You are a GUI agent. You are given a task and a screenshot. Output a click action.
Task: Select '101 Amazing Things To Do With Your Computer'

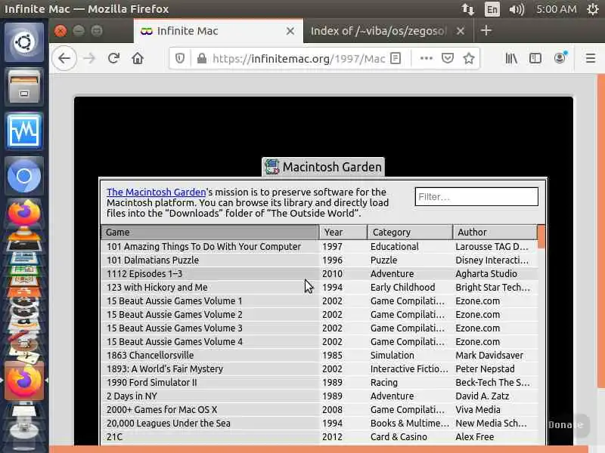click(318, 247)
